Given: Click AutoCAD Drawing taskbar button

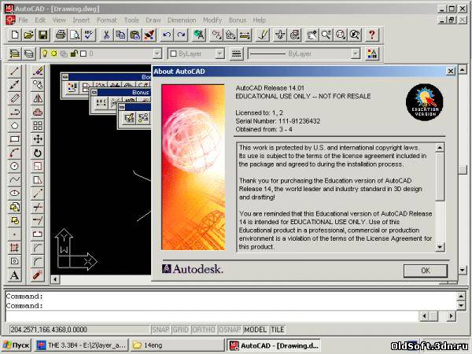Looking at the screenshot, I should coord(273,345).
